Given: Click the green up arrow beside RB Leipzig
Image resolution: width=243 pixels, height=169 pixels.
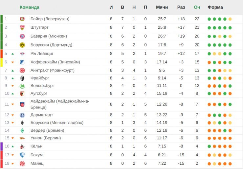Looking at the screenshot, I should pos(13,54).
